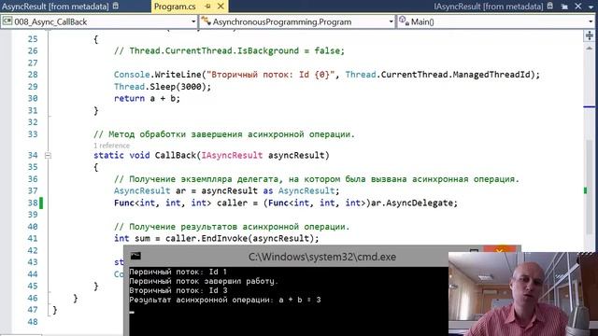Image resolution: width=598 pixels, height=336 pixels.
Task: Click first 'AsyncResult' type on line 37
Action: tap(142, 190)
